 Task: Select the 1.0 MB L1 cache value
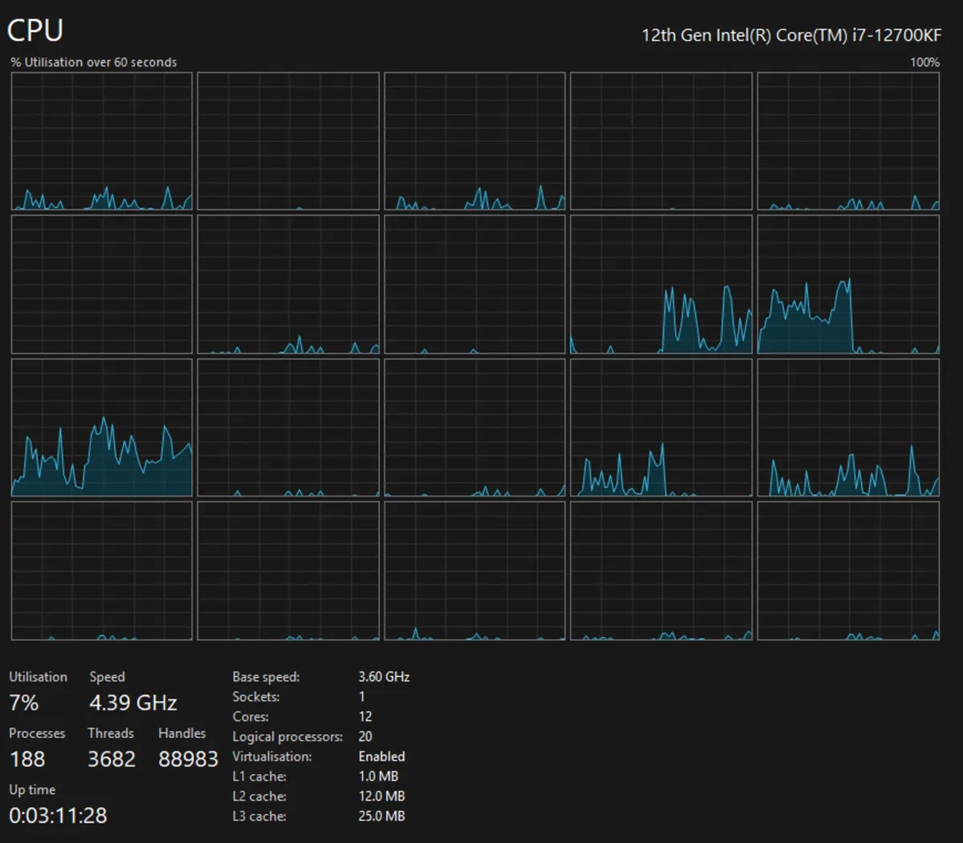click(x=379, y=776)
